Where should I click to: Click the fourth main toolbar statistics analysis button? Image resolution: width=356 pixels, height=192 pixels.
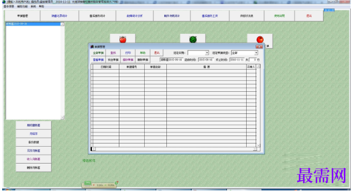tap(135, 16)
